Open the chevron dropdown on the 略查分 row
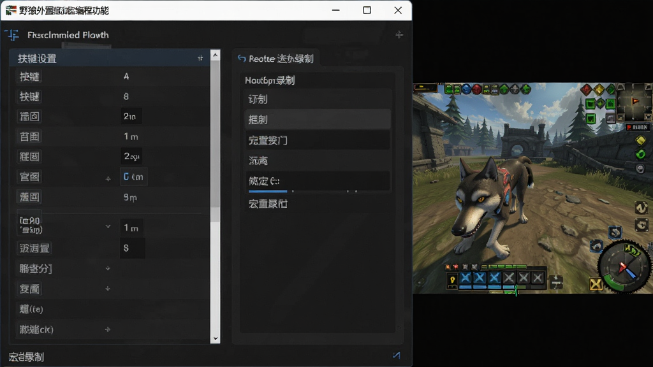 [108, 268]
